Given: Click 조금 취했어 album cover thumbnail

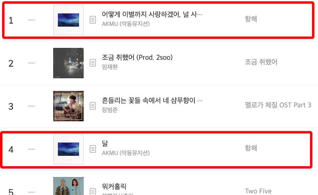Looking at the screenshot, I should [x=68, y=63].
